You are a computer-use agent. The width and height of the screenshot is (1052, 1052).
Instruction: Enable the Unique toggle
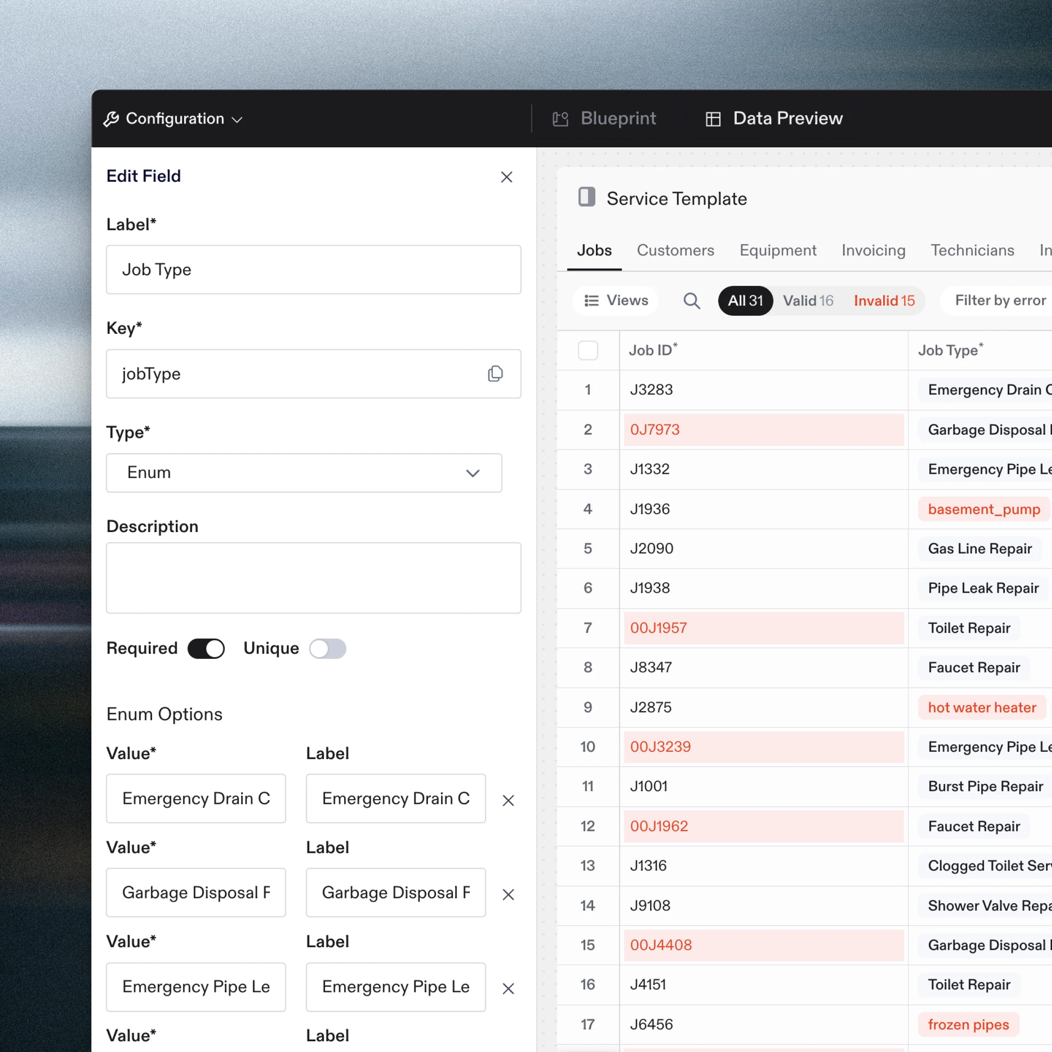click(327, 649)
